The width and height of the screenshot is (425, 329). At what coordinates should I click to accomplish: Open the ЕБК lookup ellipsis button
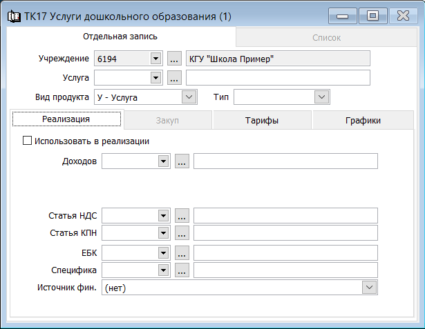182,253
